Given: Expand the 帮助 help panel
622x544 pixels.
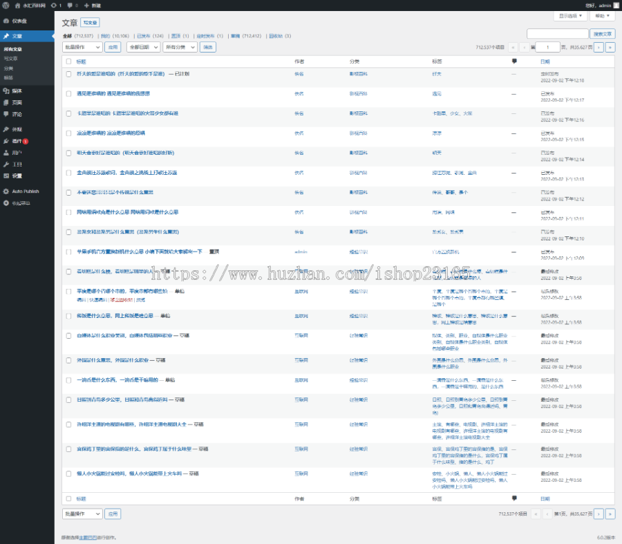Looking at the screenshot, I should pyautogui.click(x=602, y=16).
